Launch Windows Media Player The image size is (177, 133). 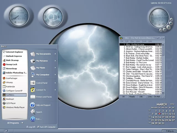pos(15,107)
